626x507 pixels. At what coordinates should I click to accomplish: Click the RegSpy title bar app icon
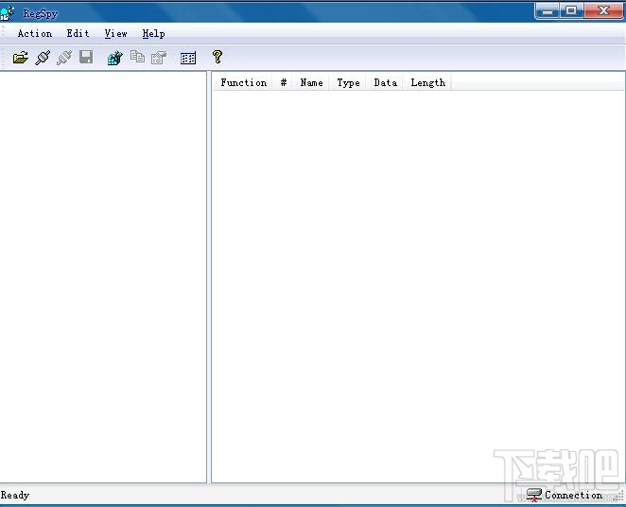coord(8,13)
